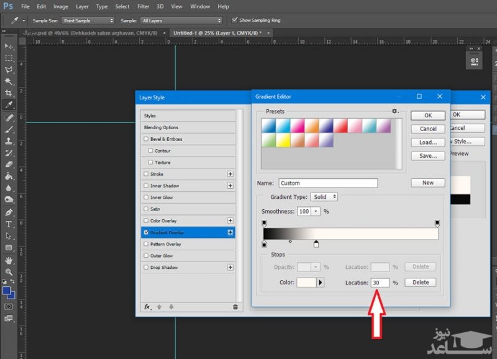The image size is (497, 359).
Task: Enable the Drop Shadow checkbox
Action: coord(146,268)
